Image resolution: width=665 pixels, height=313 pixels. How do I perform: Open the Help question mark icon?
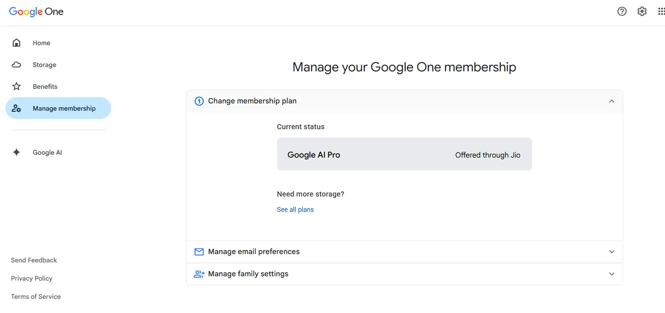(622, 12)
